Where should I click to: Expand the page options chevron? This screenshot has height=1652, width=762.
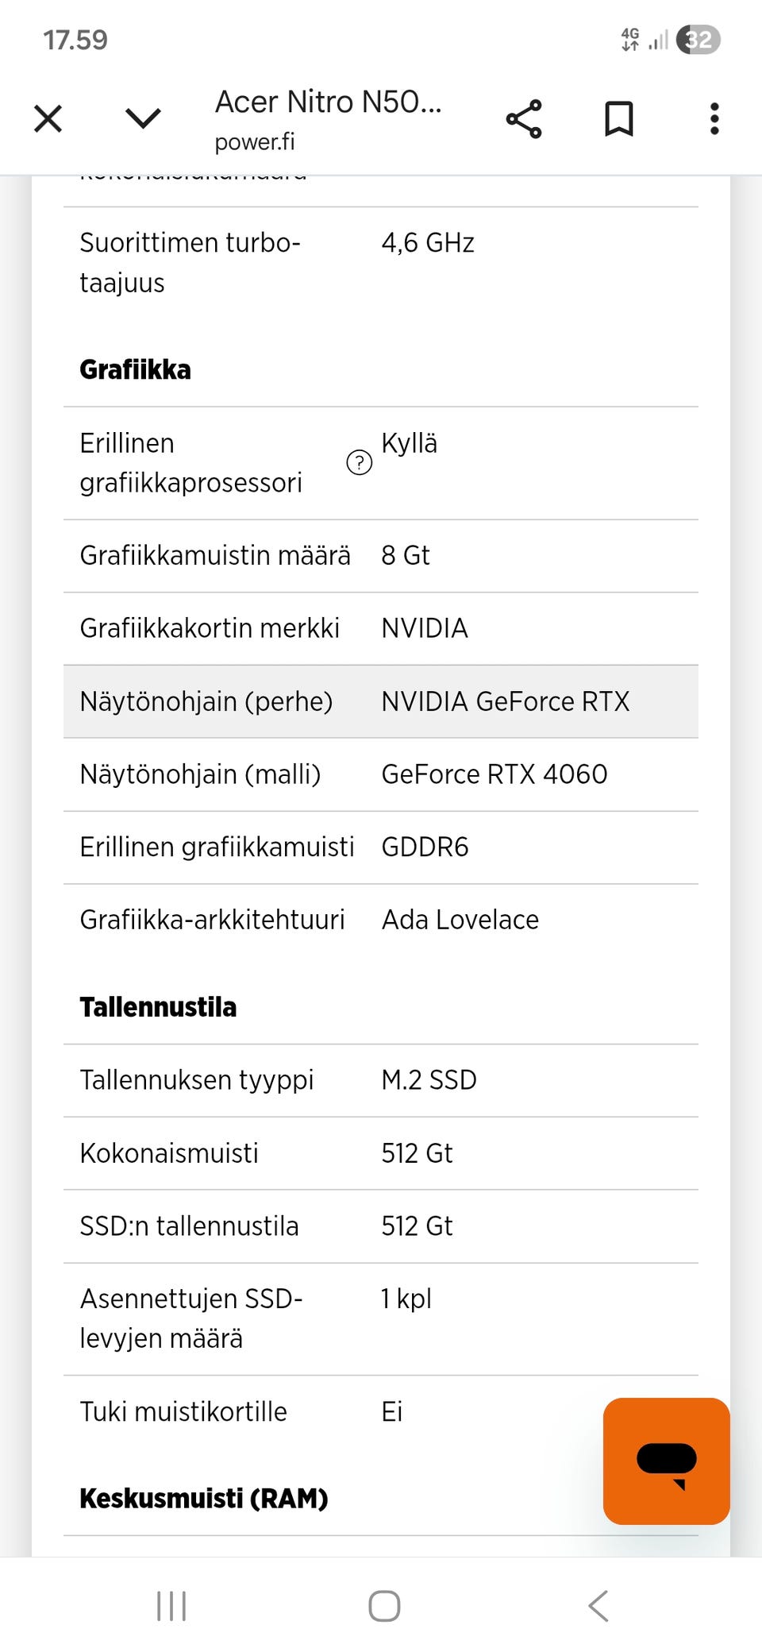tap(144, 119)
